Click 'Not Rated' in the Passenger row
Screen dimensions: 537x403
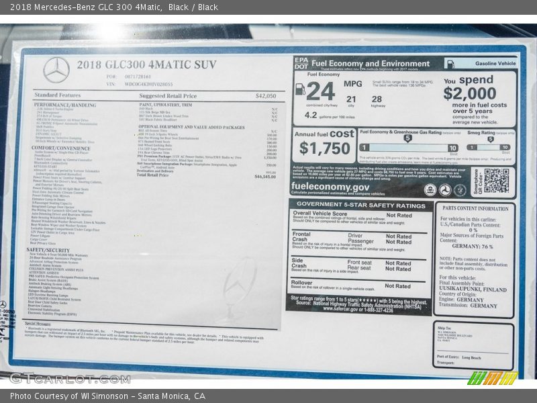point(399,242)
